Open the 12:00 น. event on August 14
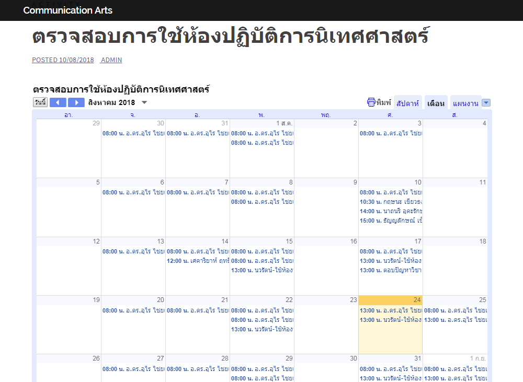 (x=198, y=261)
